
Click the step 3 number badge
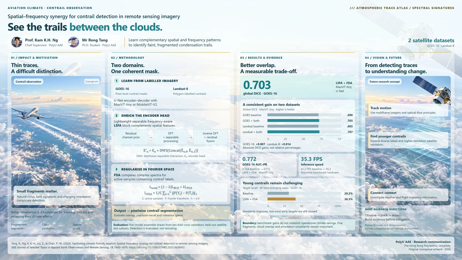pyautogui.click(x=116, y=169)
